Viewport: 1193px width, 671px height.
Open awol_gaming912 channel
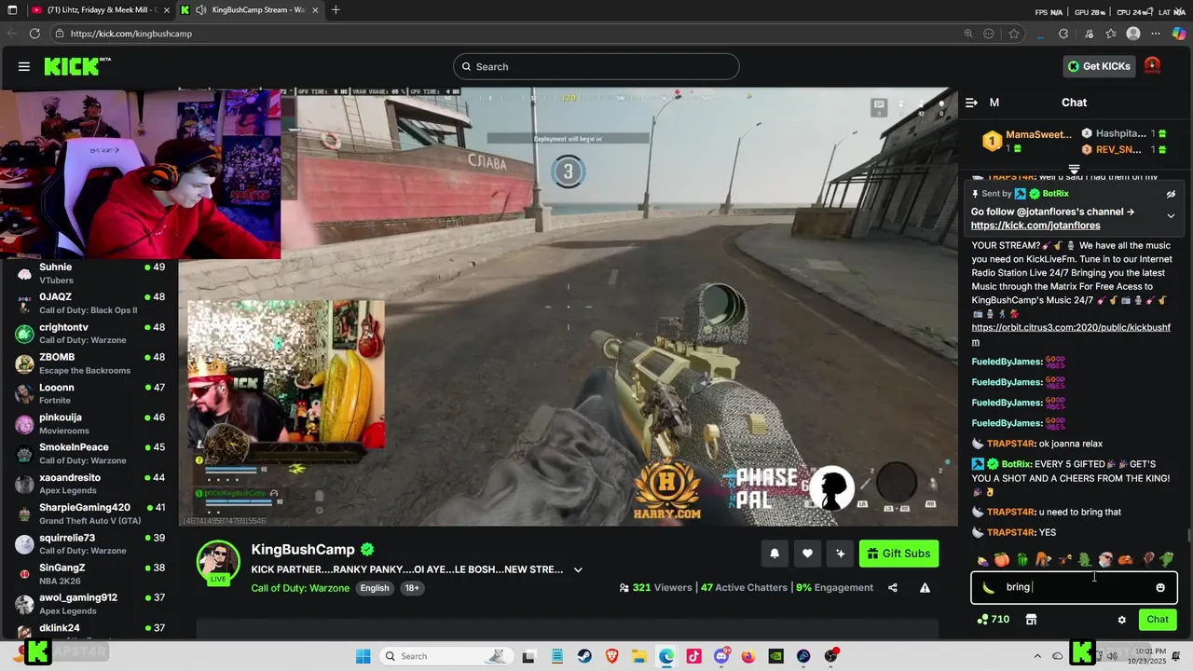pos(89,604)
